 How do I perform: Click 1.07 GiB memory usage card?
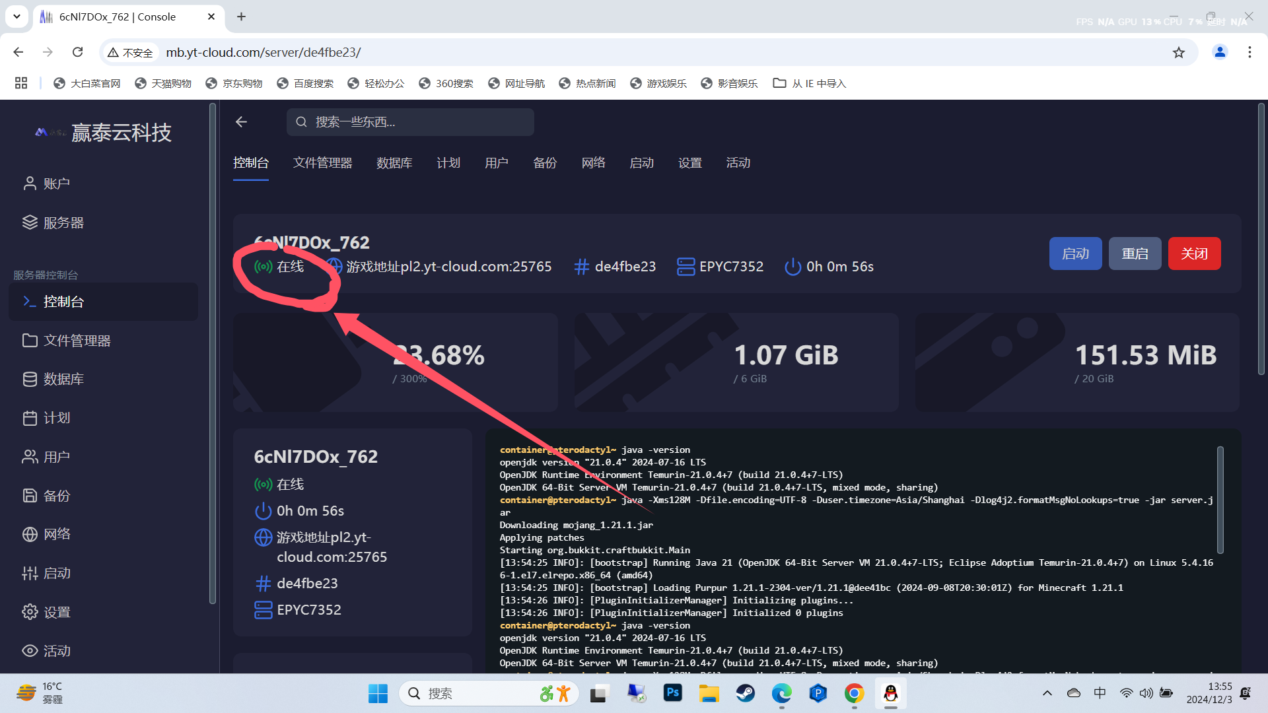[736, 362]
